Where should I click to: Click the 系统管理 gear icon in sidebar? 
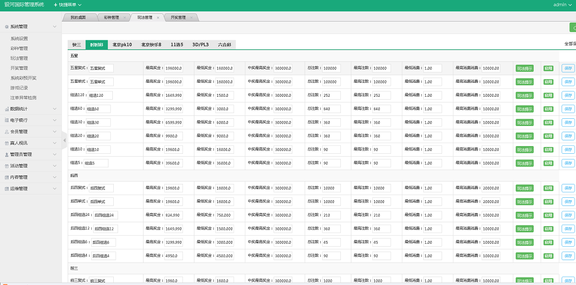pos(6,27)
